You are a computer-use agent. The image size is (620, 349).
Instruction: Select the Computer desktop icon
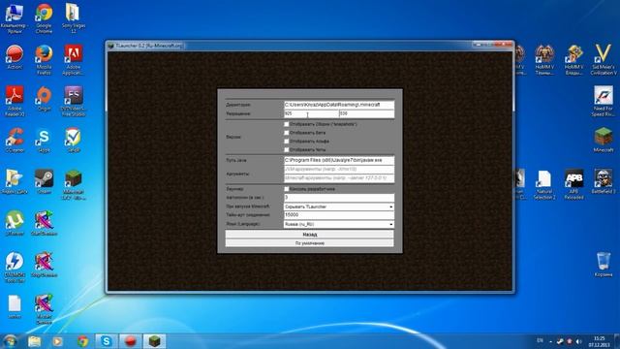coord(15,17)
